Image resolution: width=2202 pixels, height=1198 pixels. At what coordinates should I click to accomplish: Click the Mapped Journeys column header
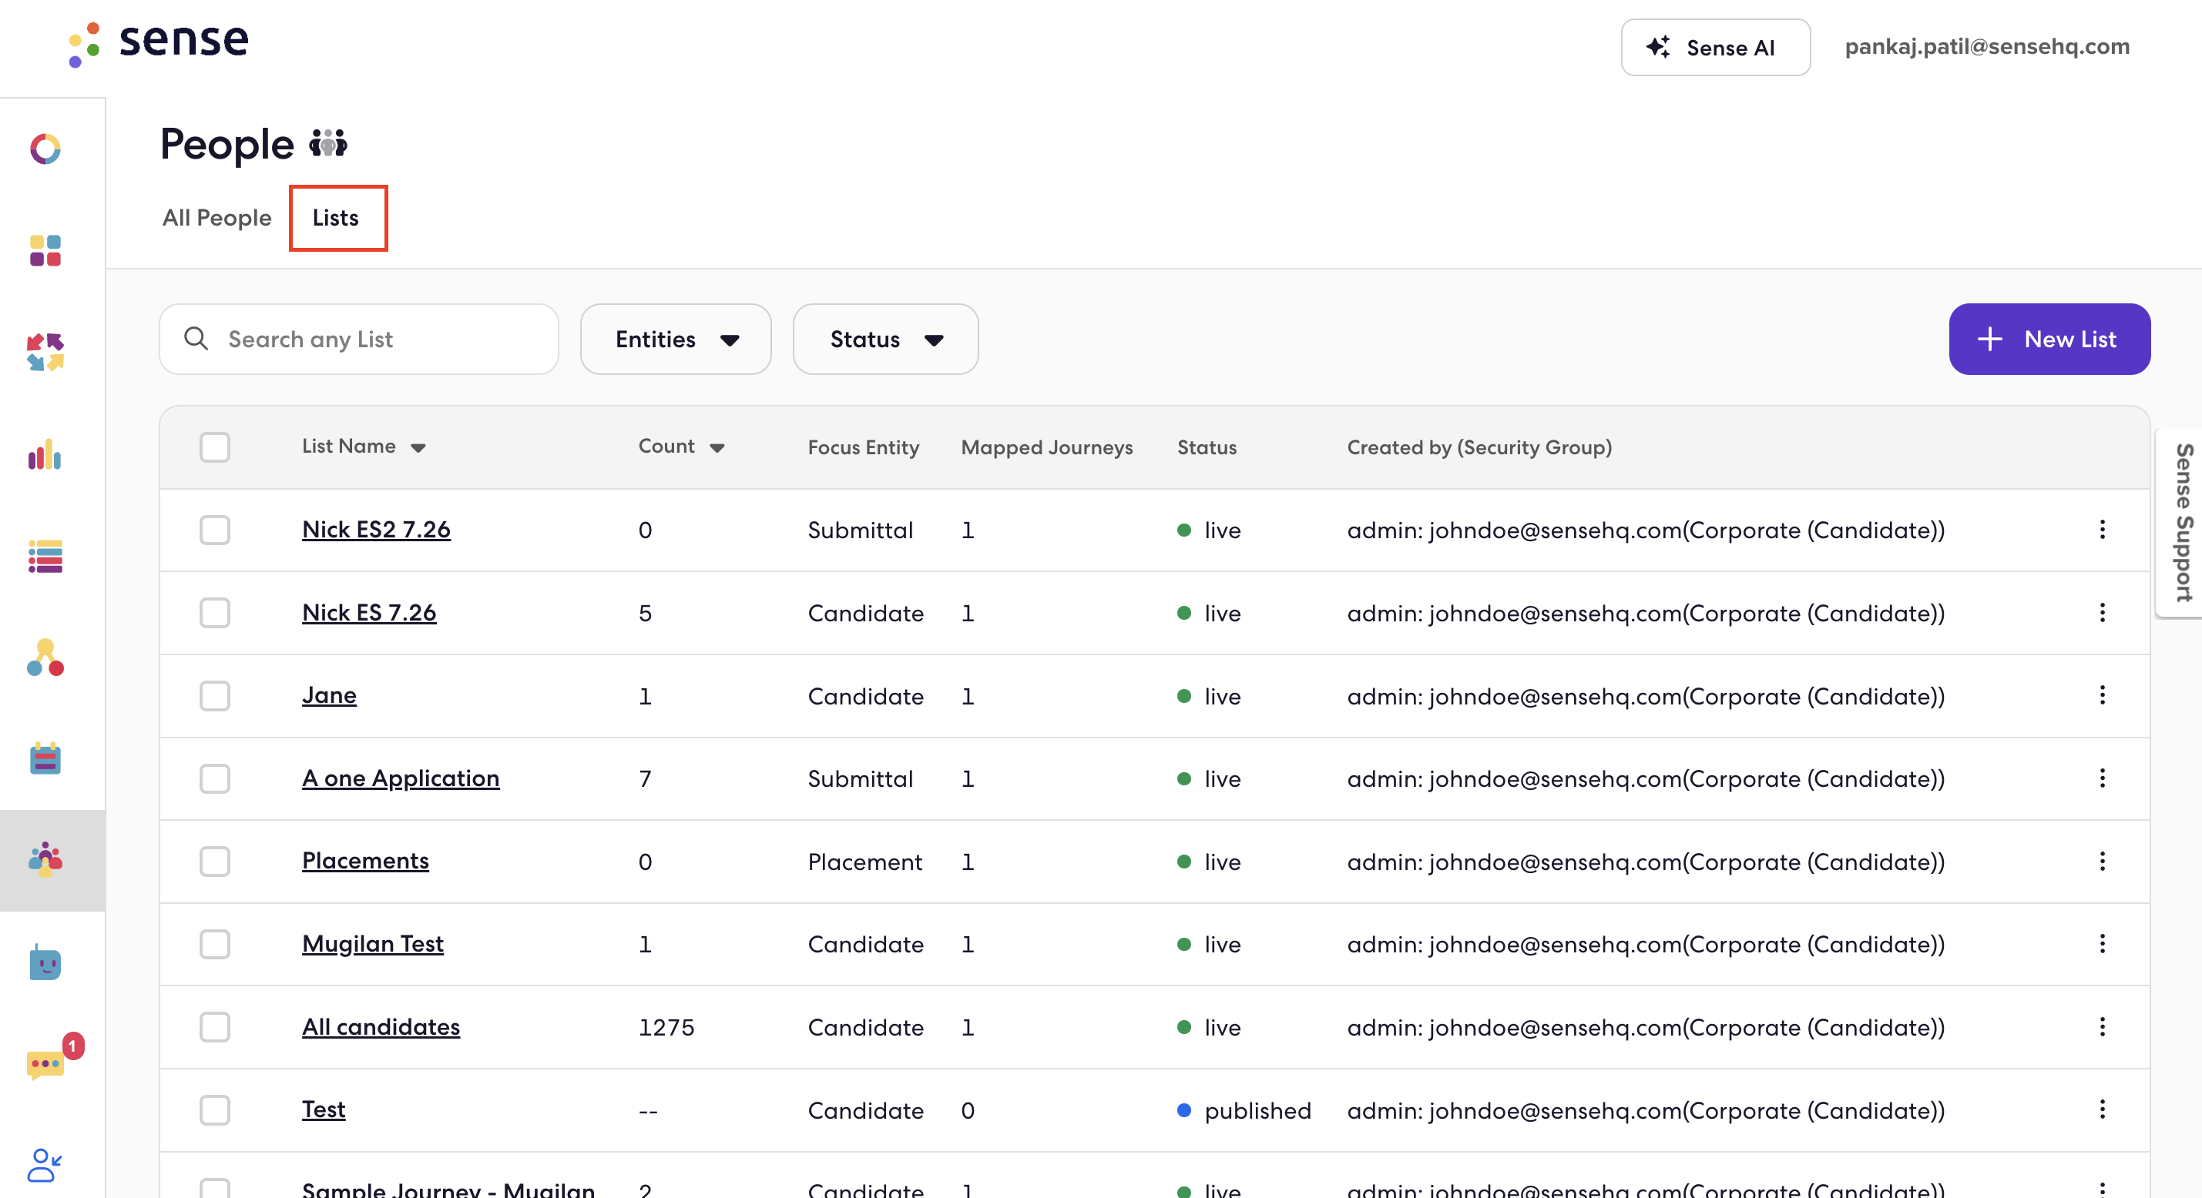coord(1047,448)
